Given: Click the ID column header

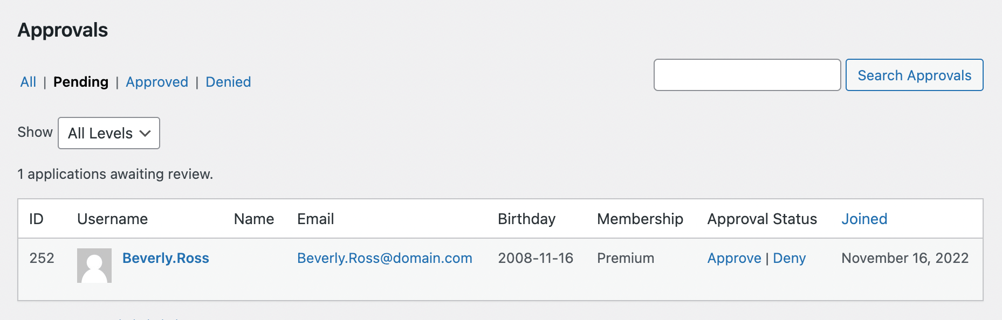Looking at the screenshot, I should pos(36,219).
